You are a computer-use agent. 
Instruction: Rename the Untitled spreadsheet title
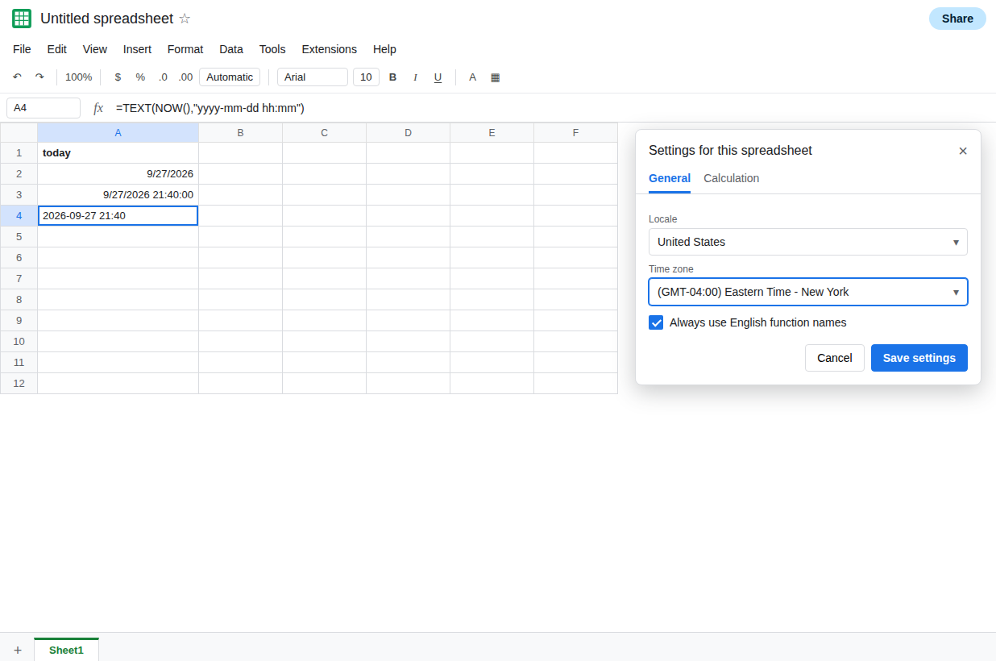point(106,19)
